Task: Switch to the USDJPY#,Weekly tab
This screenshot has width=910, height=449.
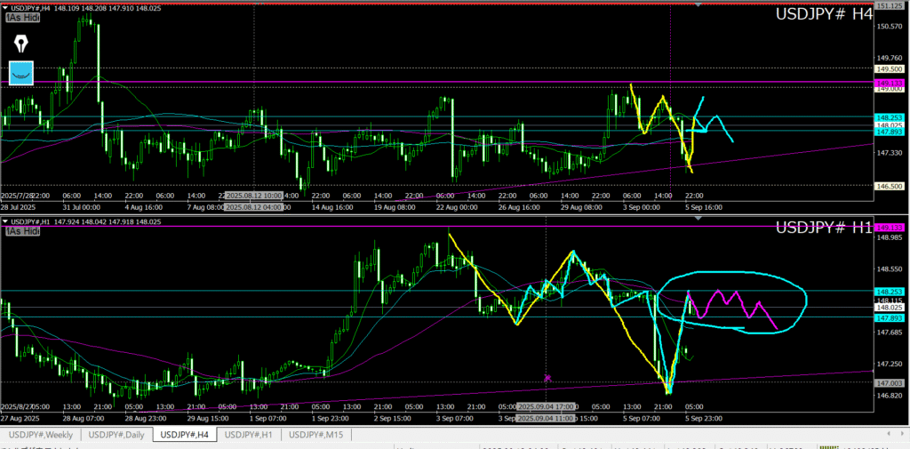Action: coord(40,435)
